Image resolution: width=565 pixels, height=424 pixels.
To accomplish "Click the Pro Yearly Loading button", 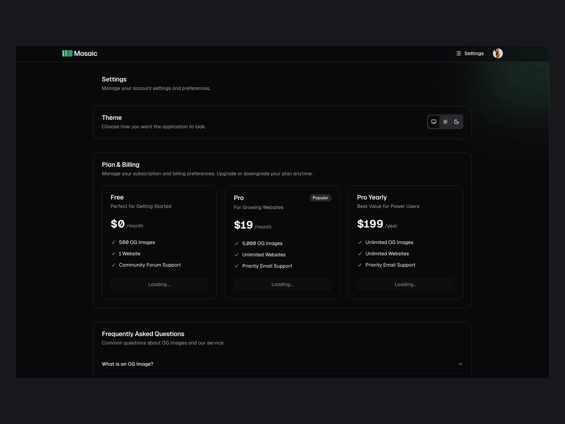I will tap(405, 284).
